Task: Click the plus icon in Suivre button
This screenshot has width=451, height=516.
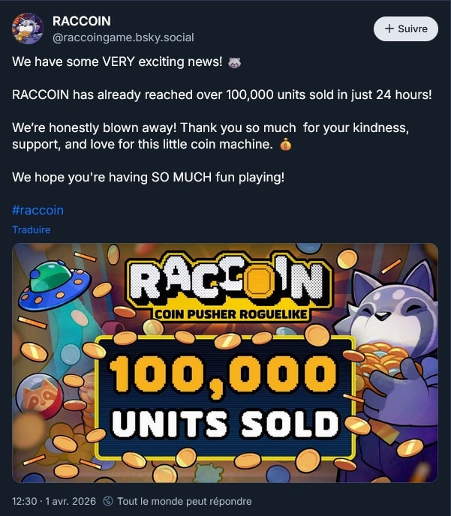Action: pos(389,28)
